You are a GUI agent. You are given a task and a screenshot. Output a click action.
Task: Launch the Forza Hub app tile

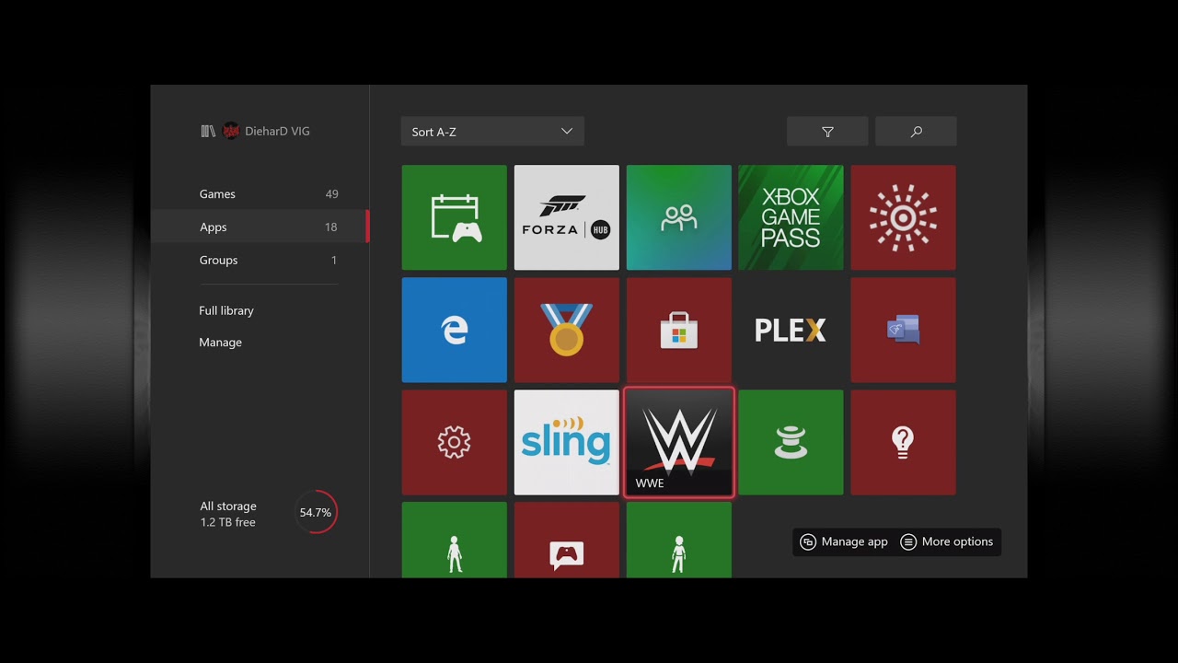[566, 217]
